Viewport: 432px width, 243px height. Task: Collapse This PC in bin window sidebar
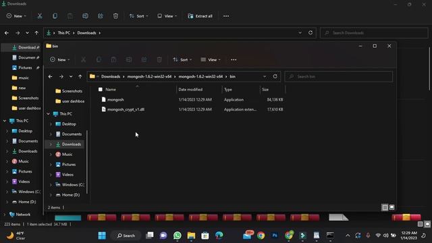[x=48, y=114]
